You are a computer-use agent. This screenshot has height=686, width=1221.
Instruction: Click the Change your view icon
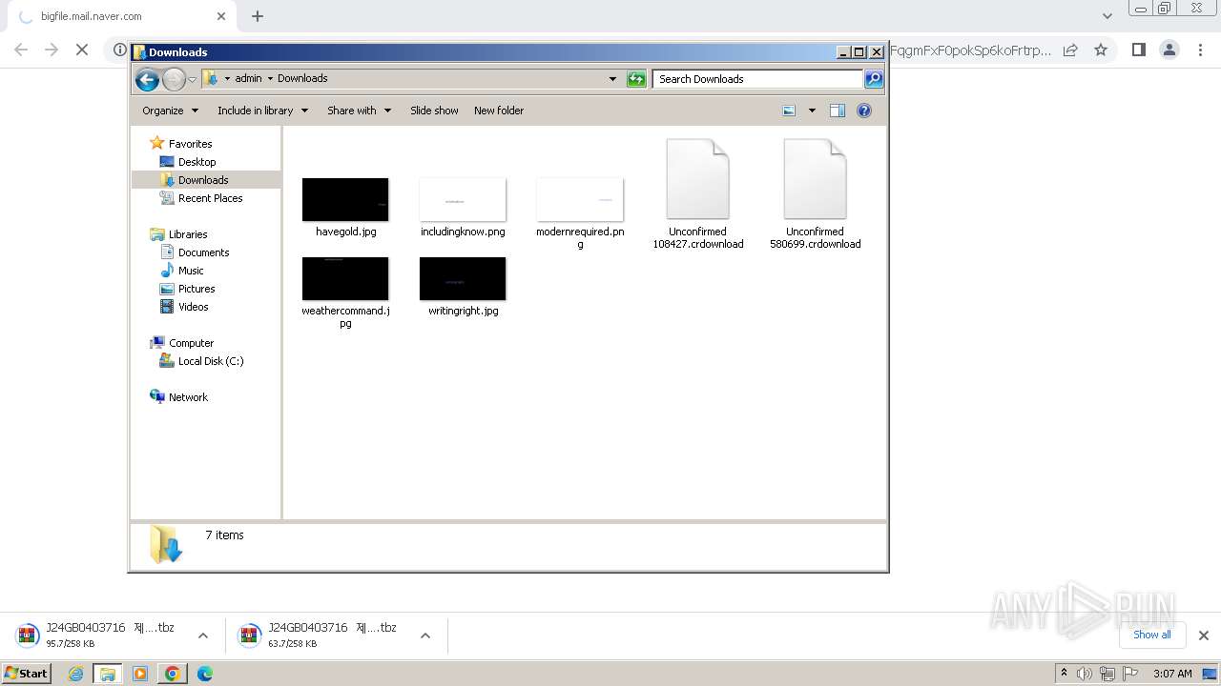click(789, 111)
